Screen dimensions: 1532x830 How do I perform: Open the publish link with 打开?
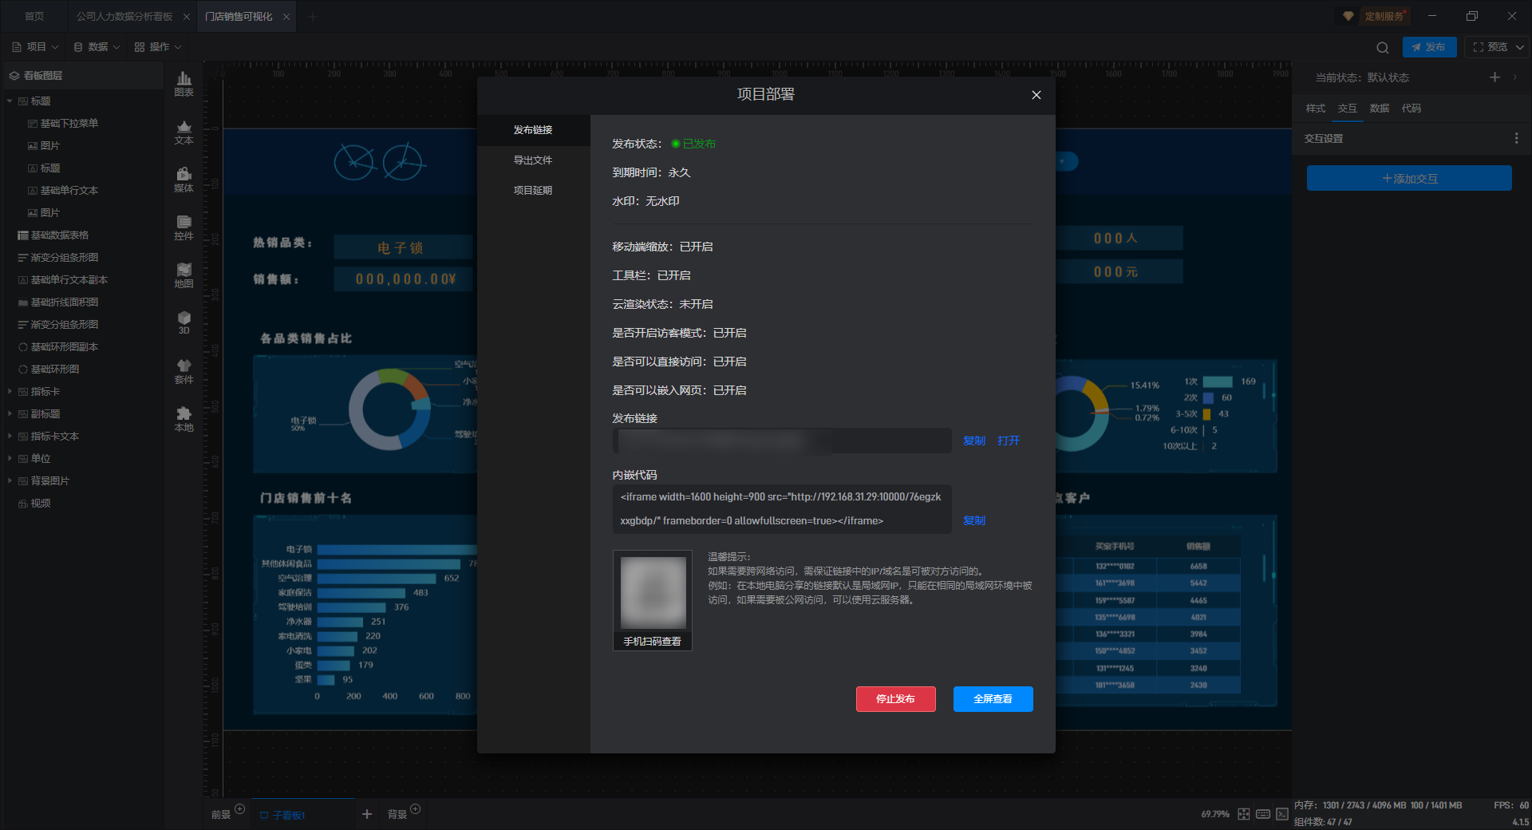[1008, 441]
